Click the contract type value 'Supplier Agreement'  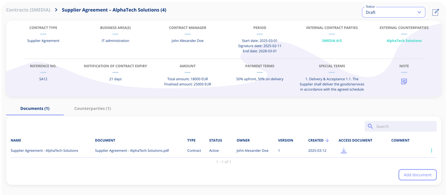[x=43, y=41]
